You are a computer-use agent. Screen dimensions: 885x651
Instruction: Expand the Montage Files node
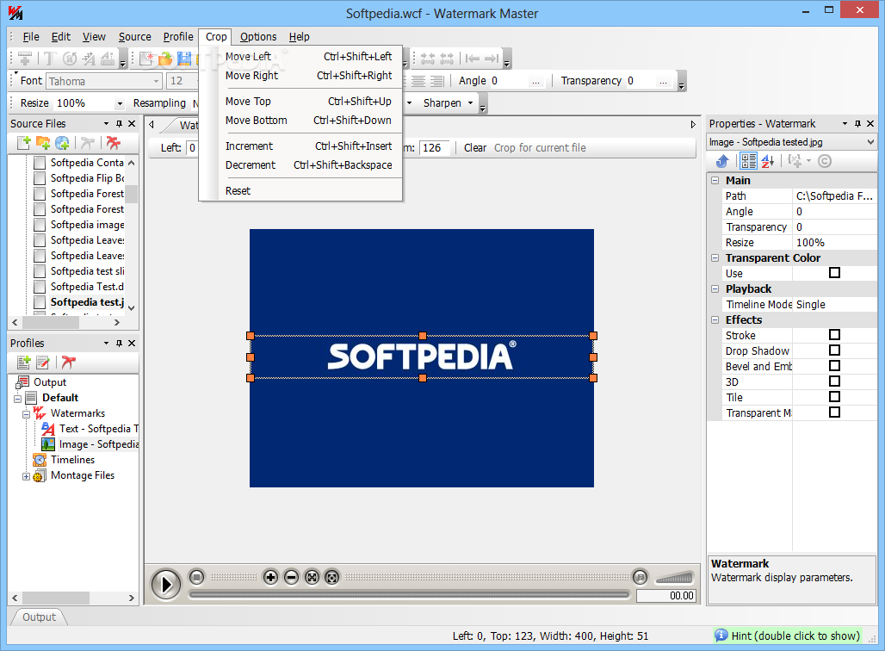click(x=26, y=476)
